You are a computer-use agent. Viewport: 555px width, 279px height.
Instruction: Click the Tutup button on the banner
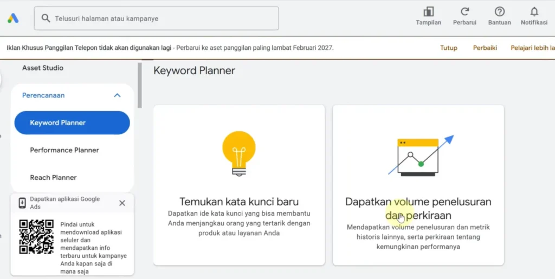(x=448, y=48)
